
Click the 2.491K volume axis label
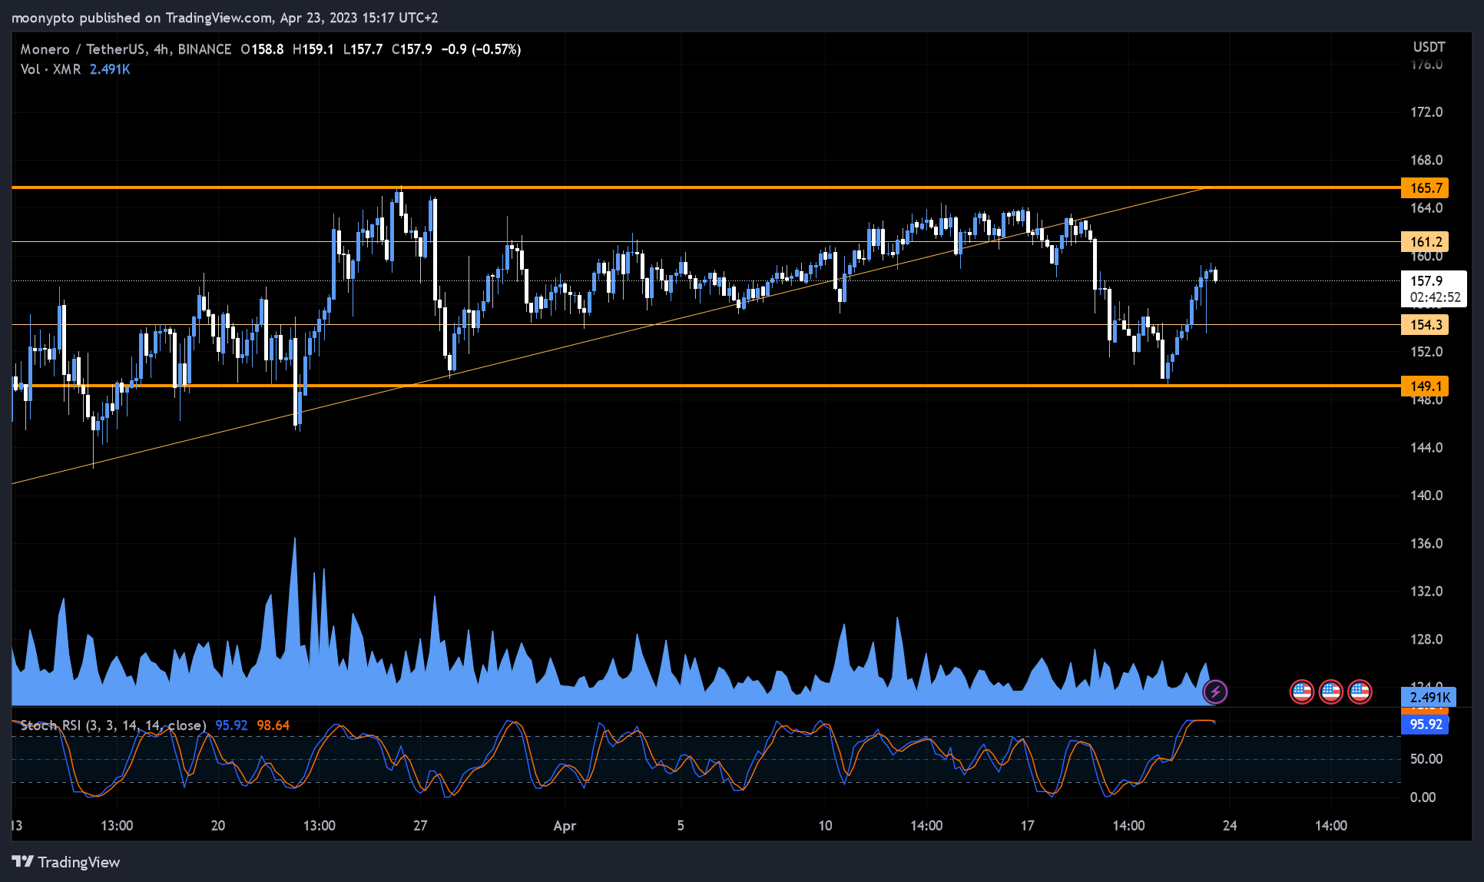pos(1429,698)
